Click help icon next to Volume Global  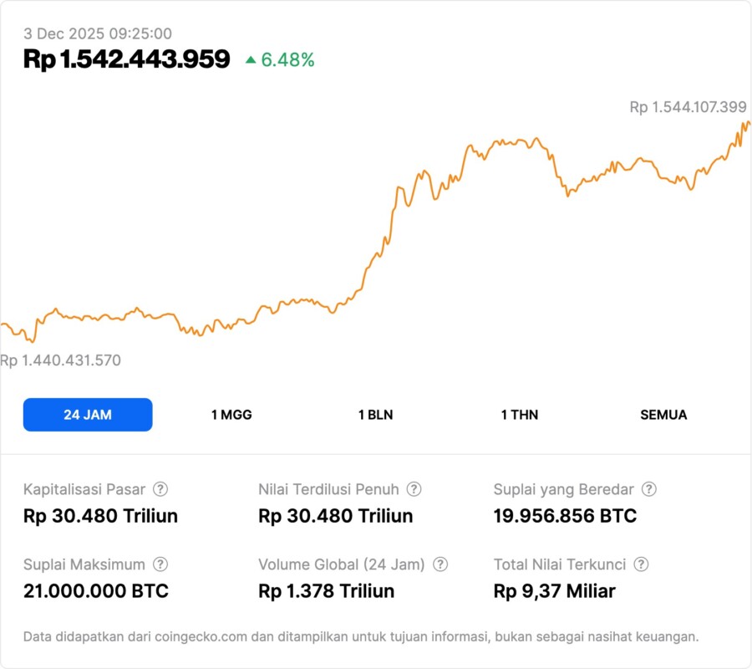440,564
